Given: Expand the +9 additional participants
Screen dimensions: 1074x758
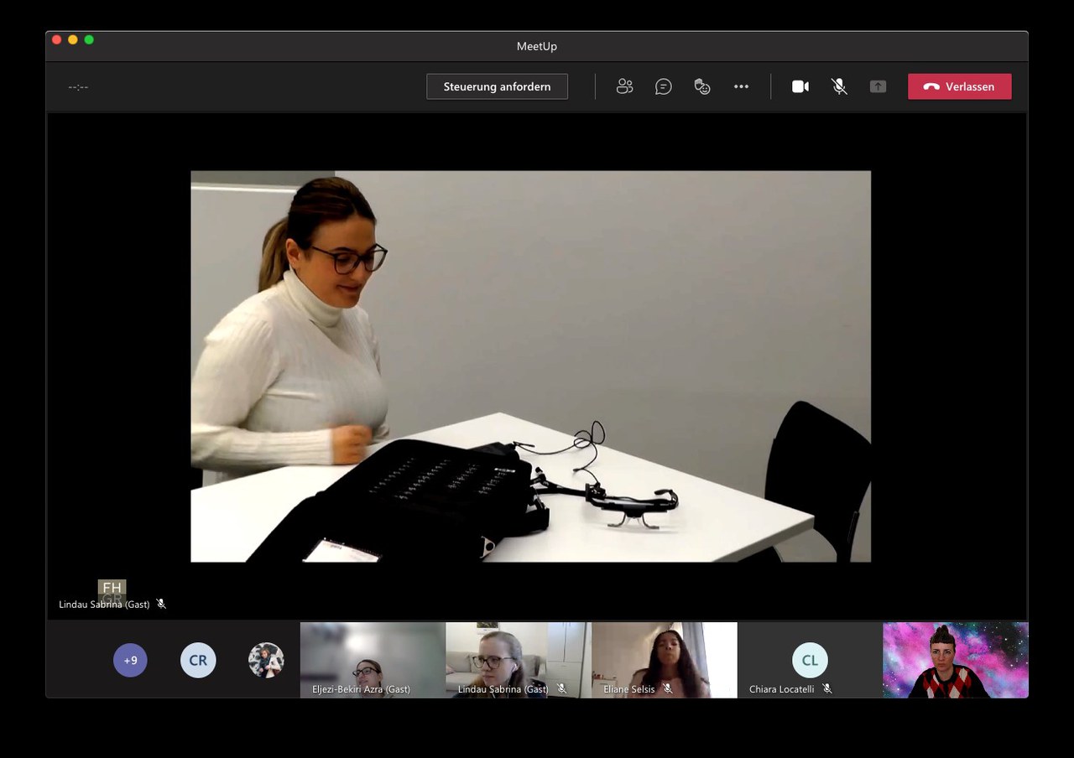Looking at the screenshot, I should tap(130, 660).
